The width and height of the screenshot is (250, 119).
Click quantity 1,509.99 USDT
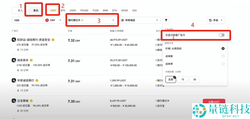click(118, 80)
